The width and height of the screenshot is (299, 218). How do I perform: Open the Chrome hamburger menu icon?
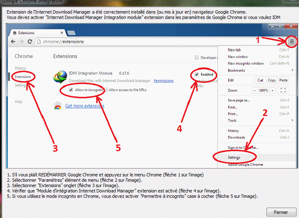tap(292, 41)
